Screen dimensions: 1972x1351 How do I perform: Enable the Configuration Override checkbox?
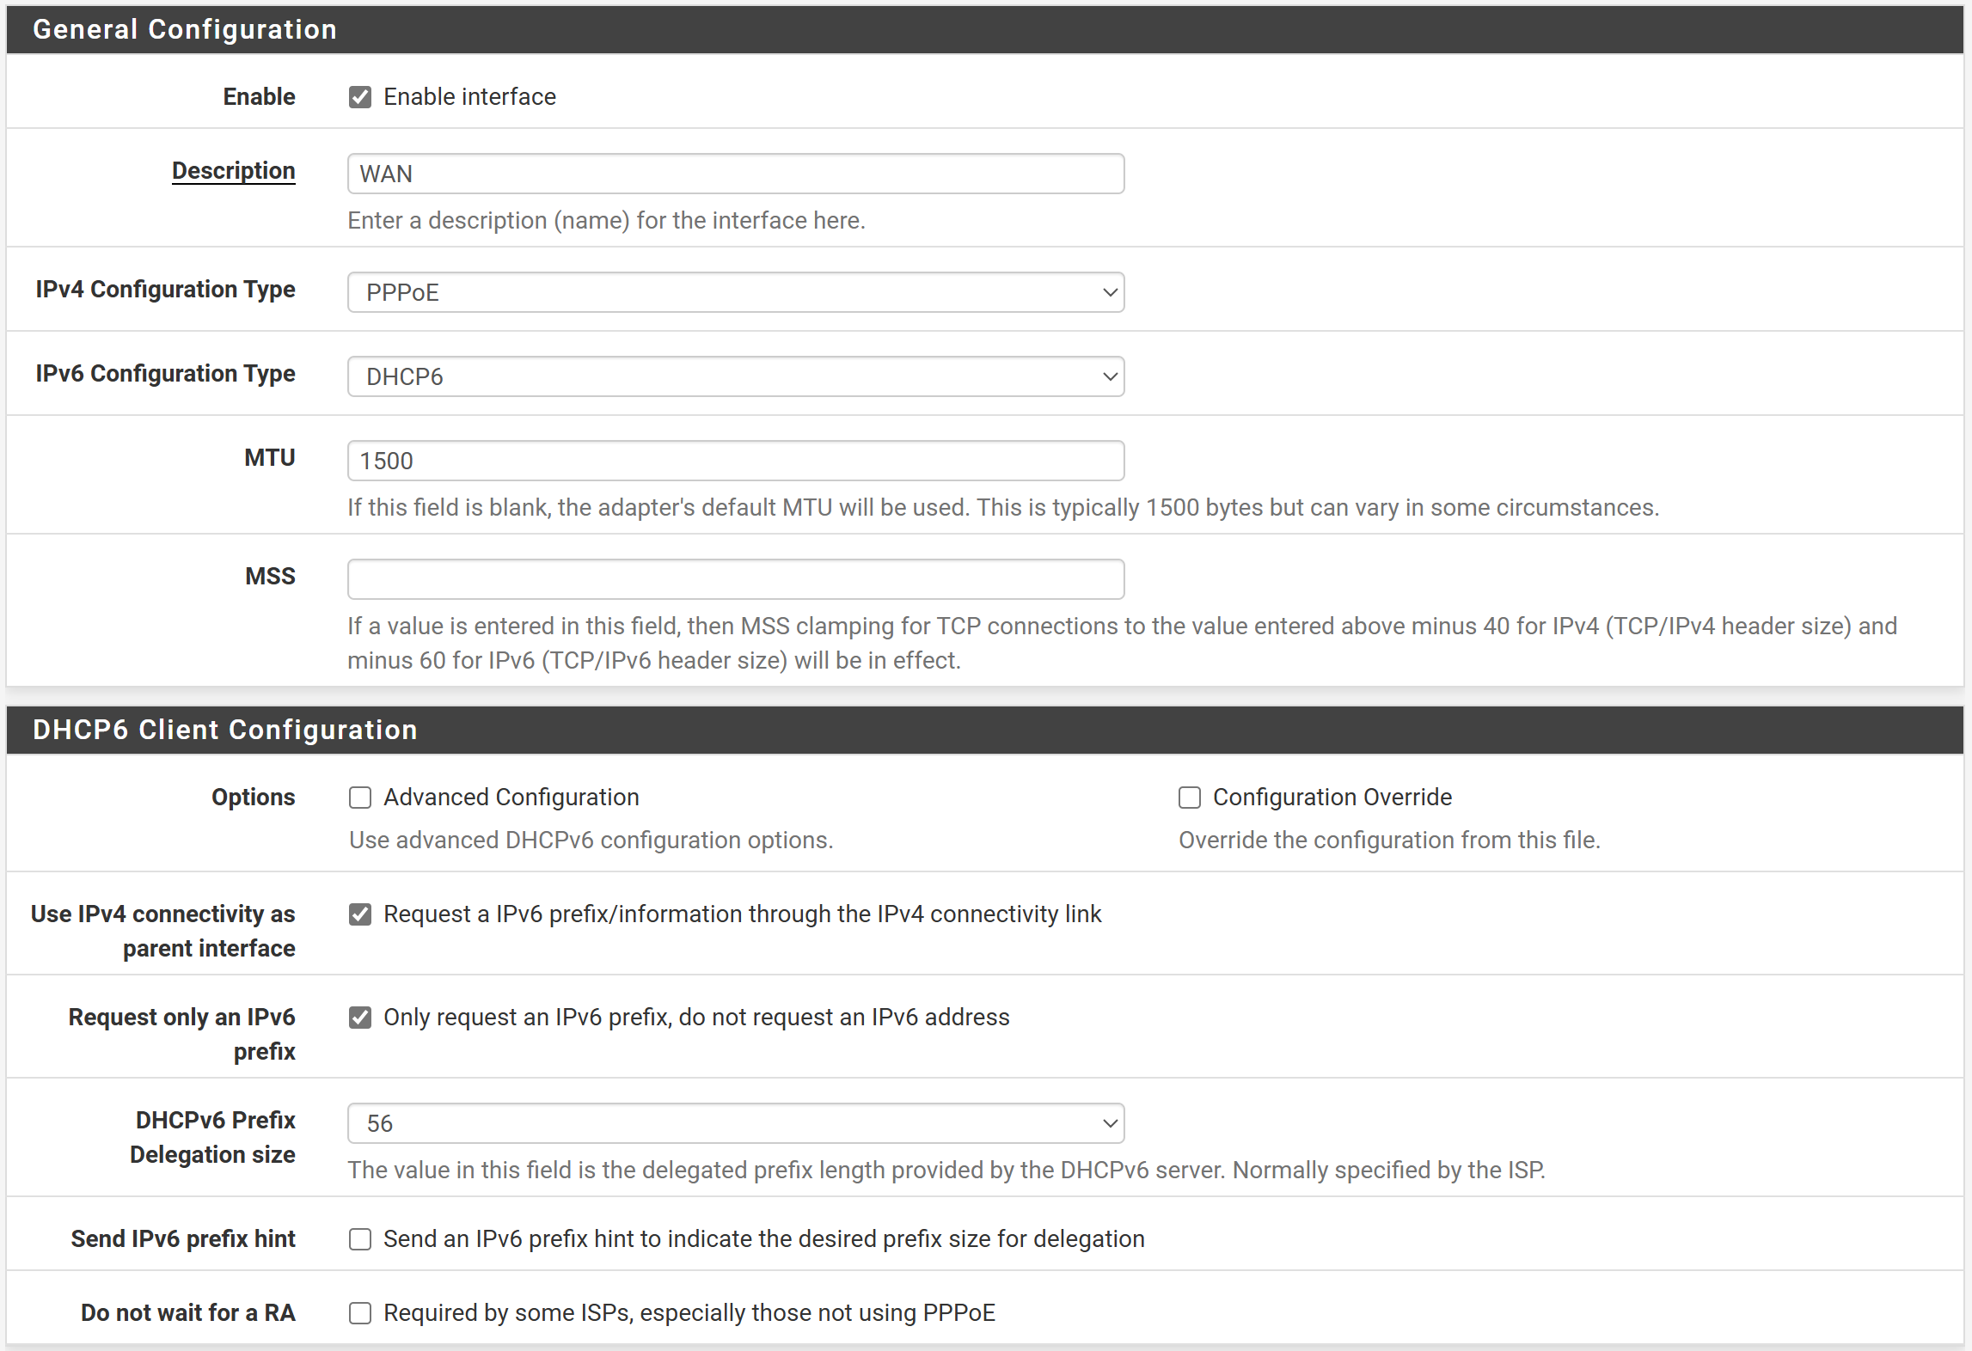pyautogui.click(x=1190, y=798)
